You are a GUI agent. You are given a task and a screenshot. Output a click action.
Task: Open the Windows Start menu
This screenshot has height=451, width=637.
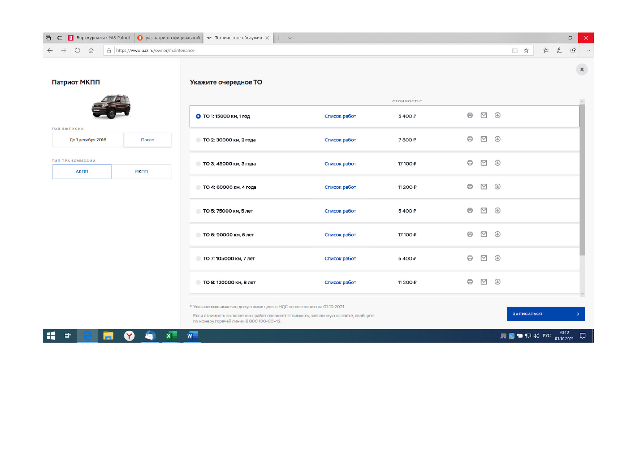coord(51,336)
